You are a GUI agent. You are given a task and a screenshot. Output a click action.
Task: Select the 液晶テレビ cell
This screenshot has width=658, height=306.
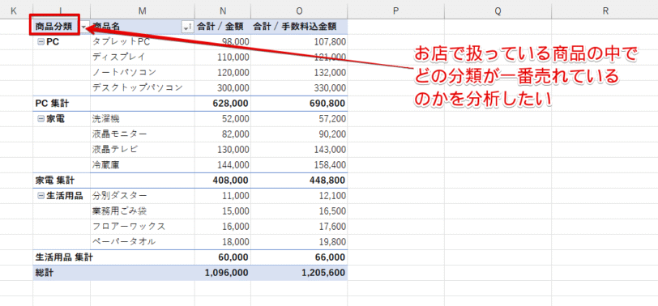tap(143, 150)
